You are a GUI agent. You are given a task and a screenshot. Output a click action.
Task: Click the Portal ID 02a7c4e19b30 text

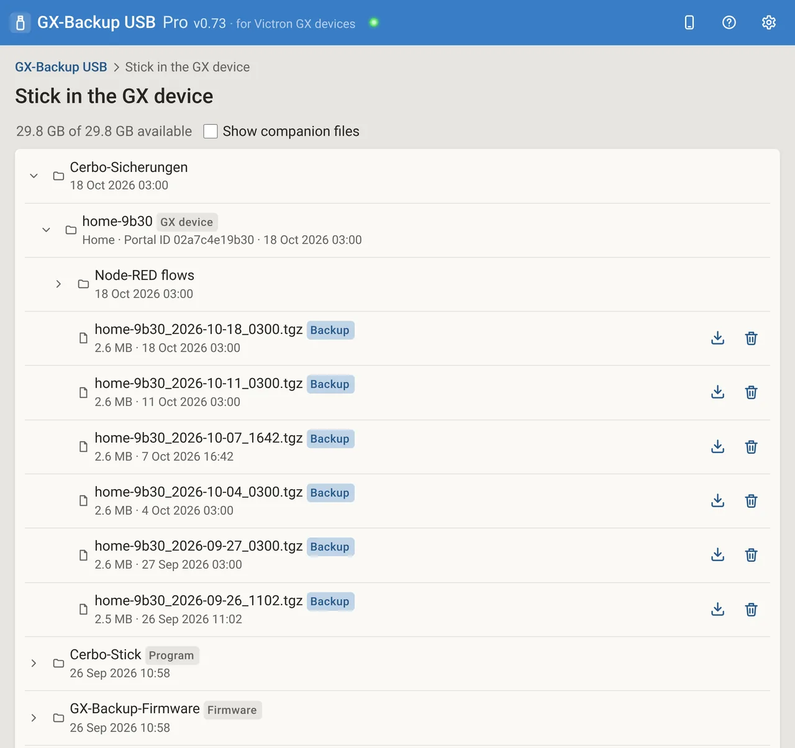click(x=189, y=240)
